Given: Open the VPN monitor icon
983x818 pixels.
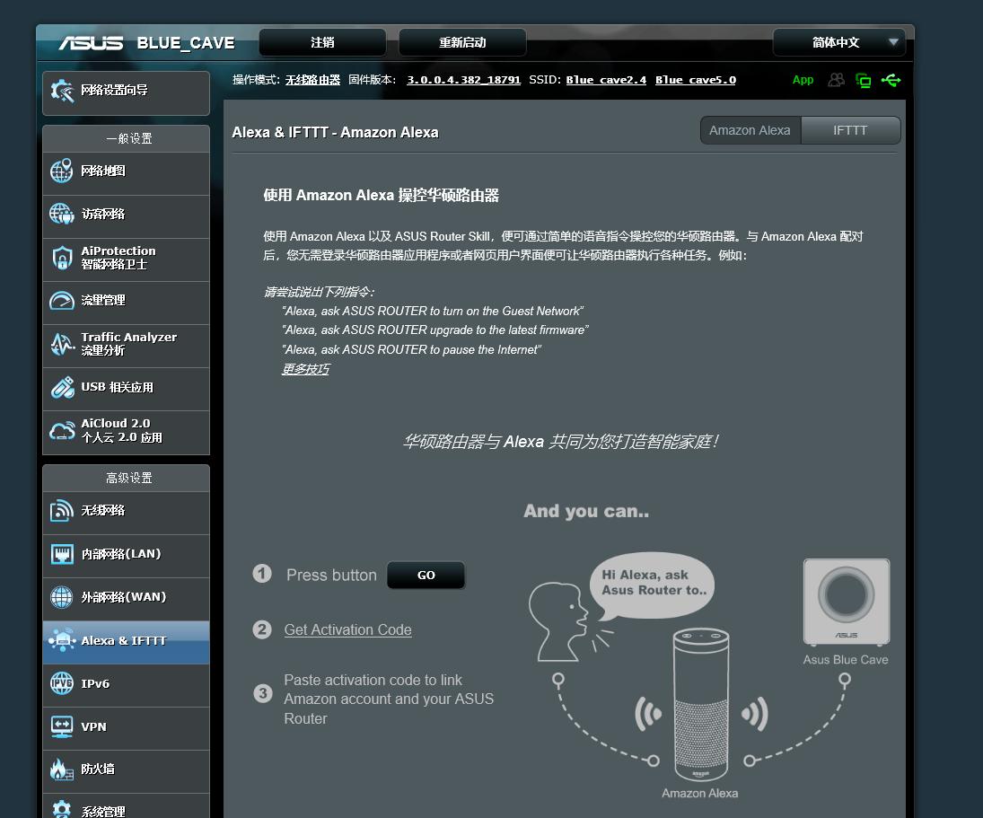Looking at the screenshot, I should point(61,726).
